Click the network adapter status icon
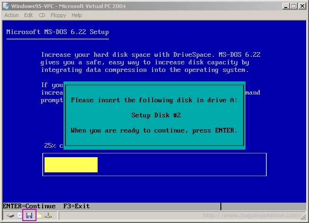 pyautogui.click(x=48, y=216)
